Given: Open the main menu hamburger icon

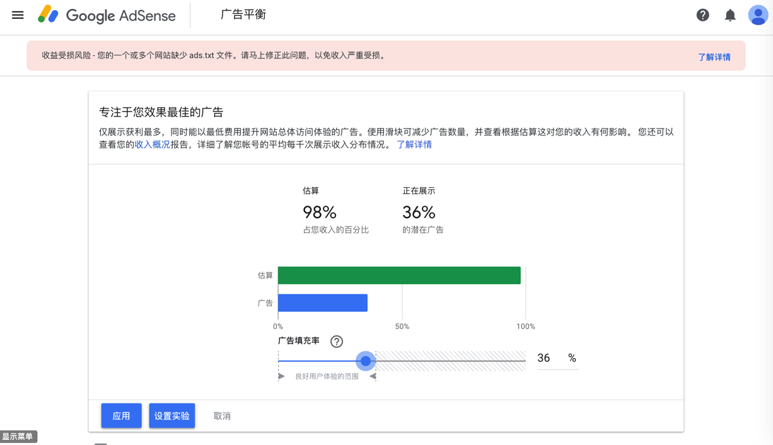Looking at the screenshot, I should [18, 15].
